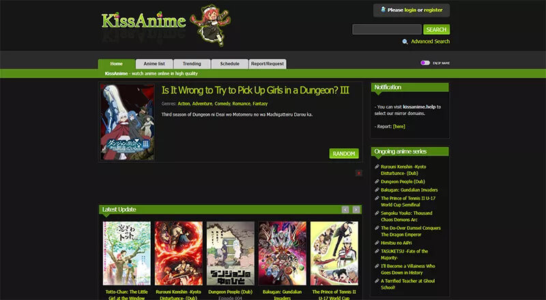Open Dungeon People (Dub) title under its poster
Viewport: 546px width, 300px height.
coord(231,292)
